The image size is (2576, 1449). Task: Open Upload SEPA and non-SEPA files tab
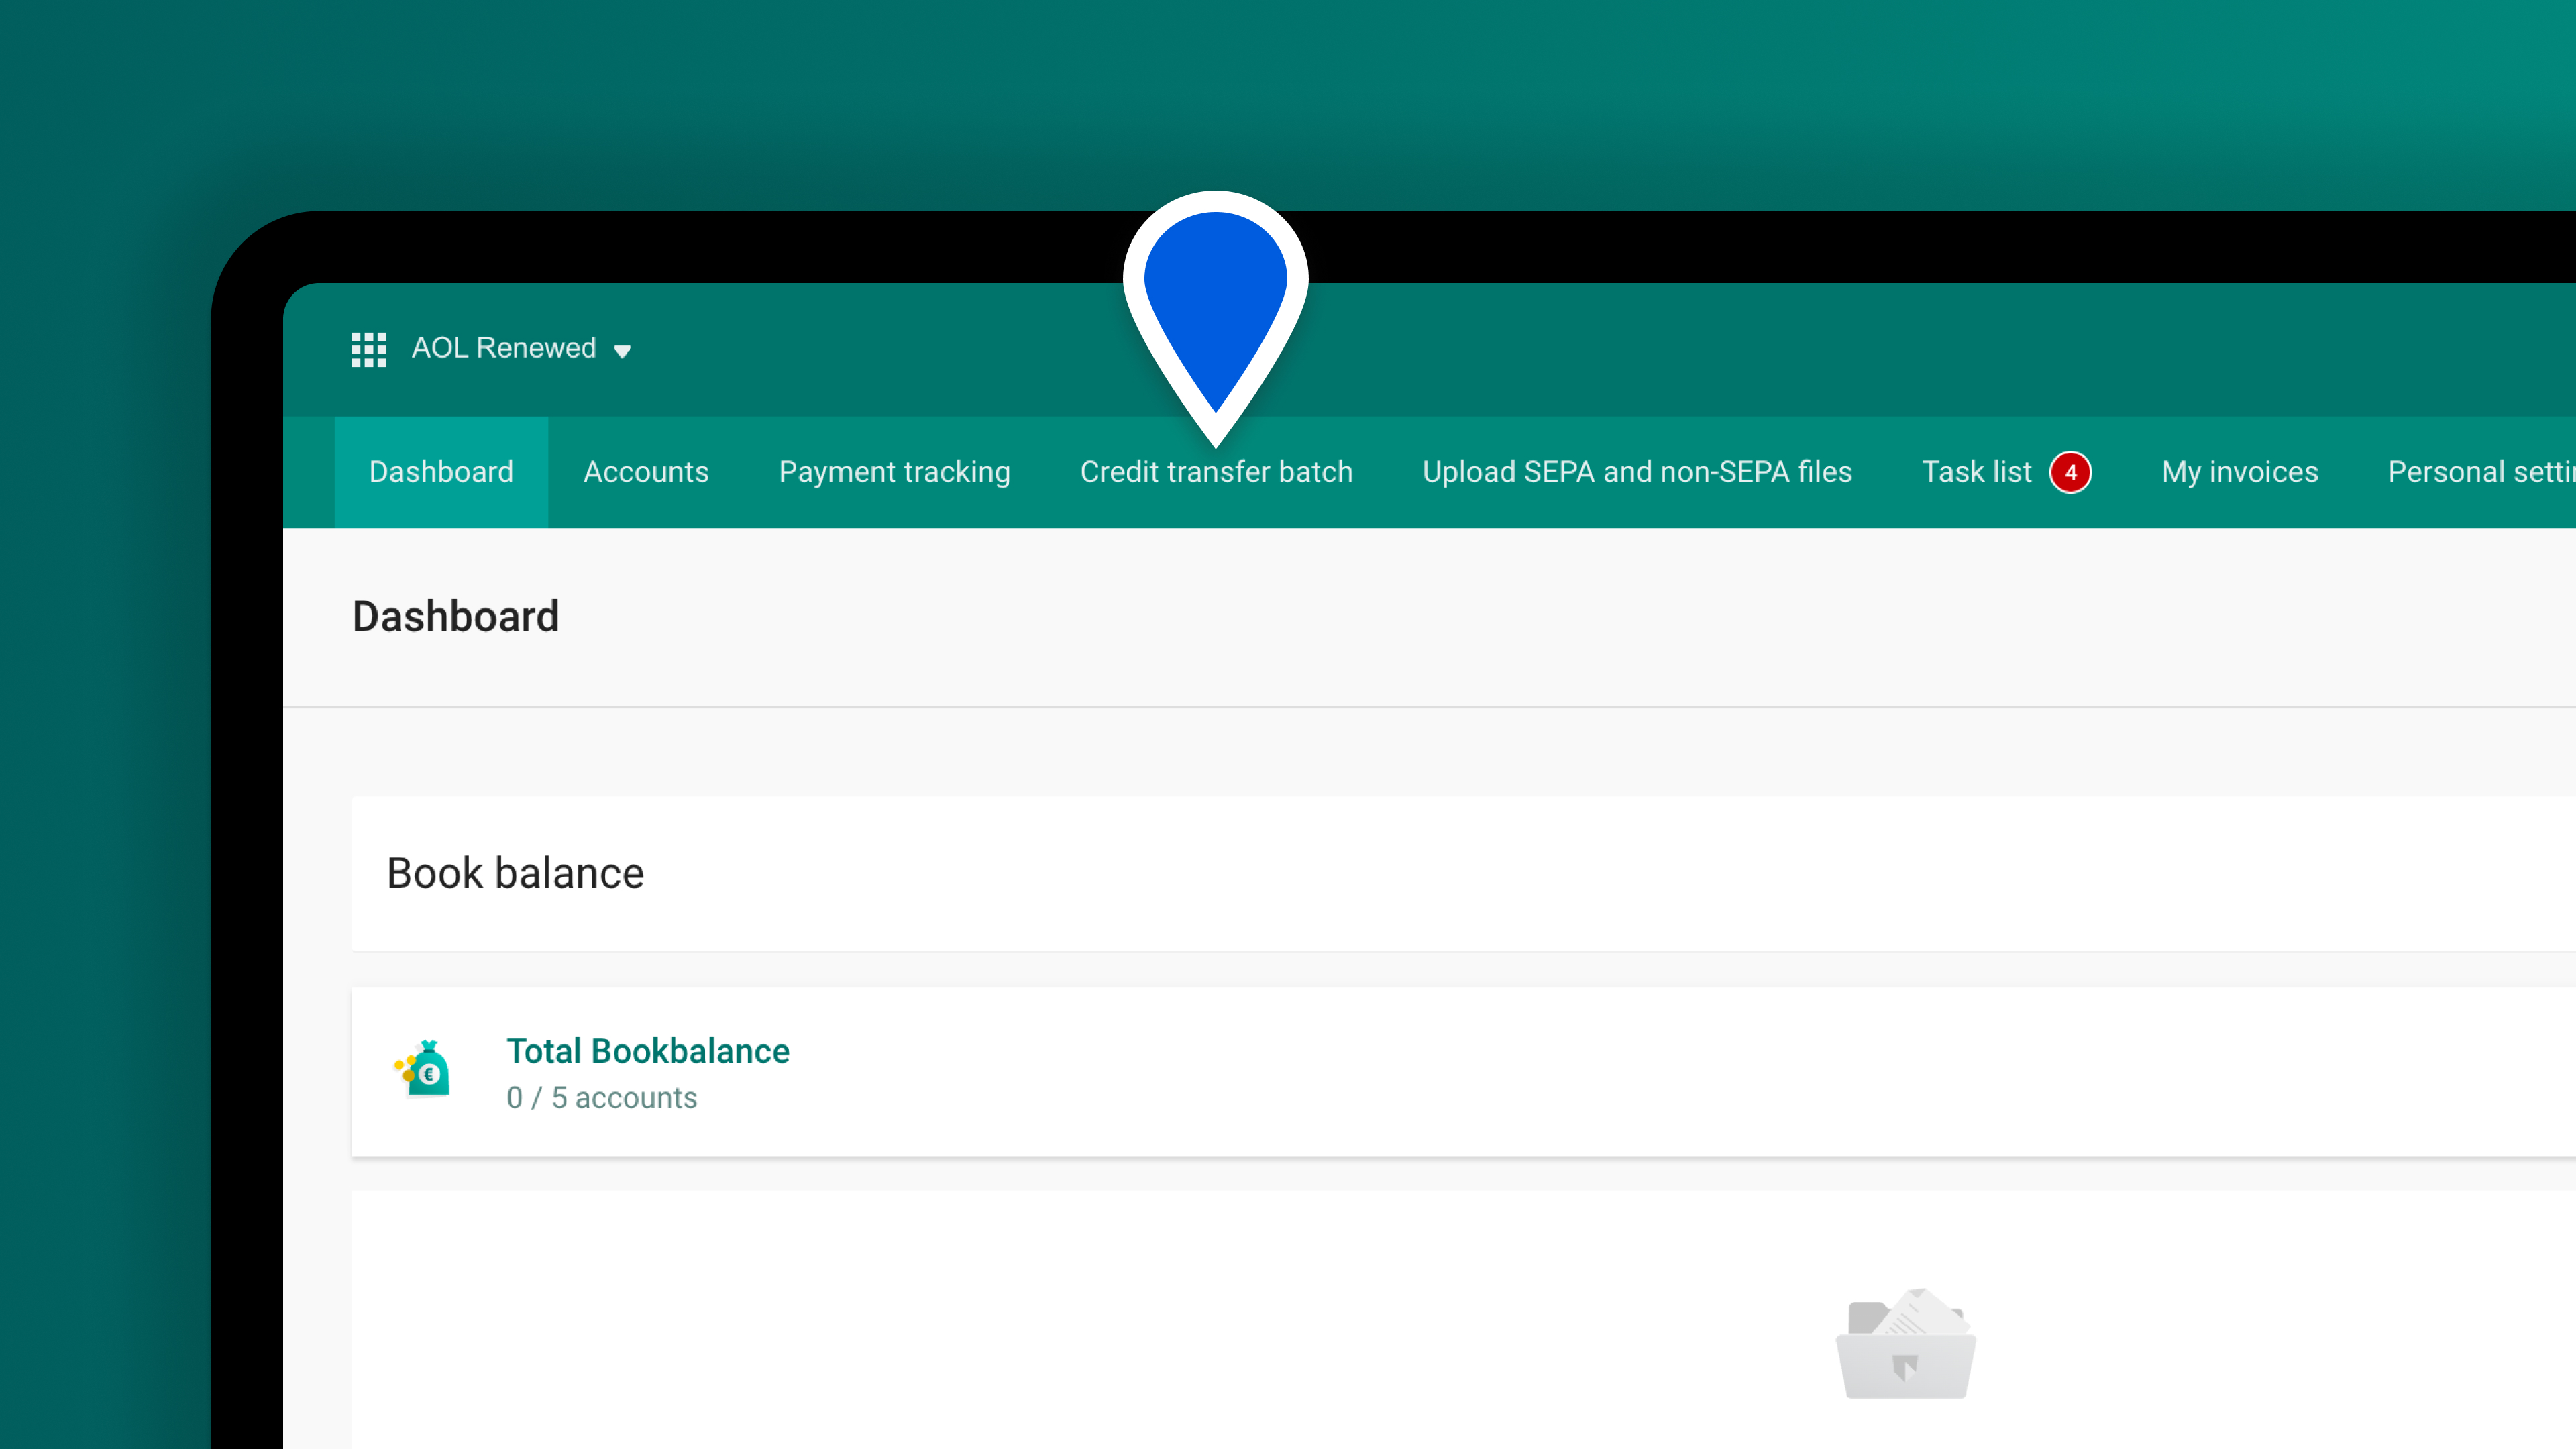tap(1637, 472)
